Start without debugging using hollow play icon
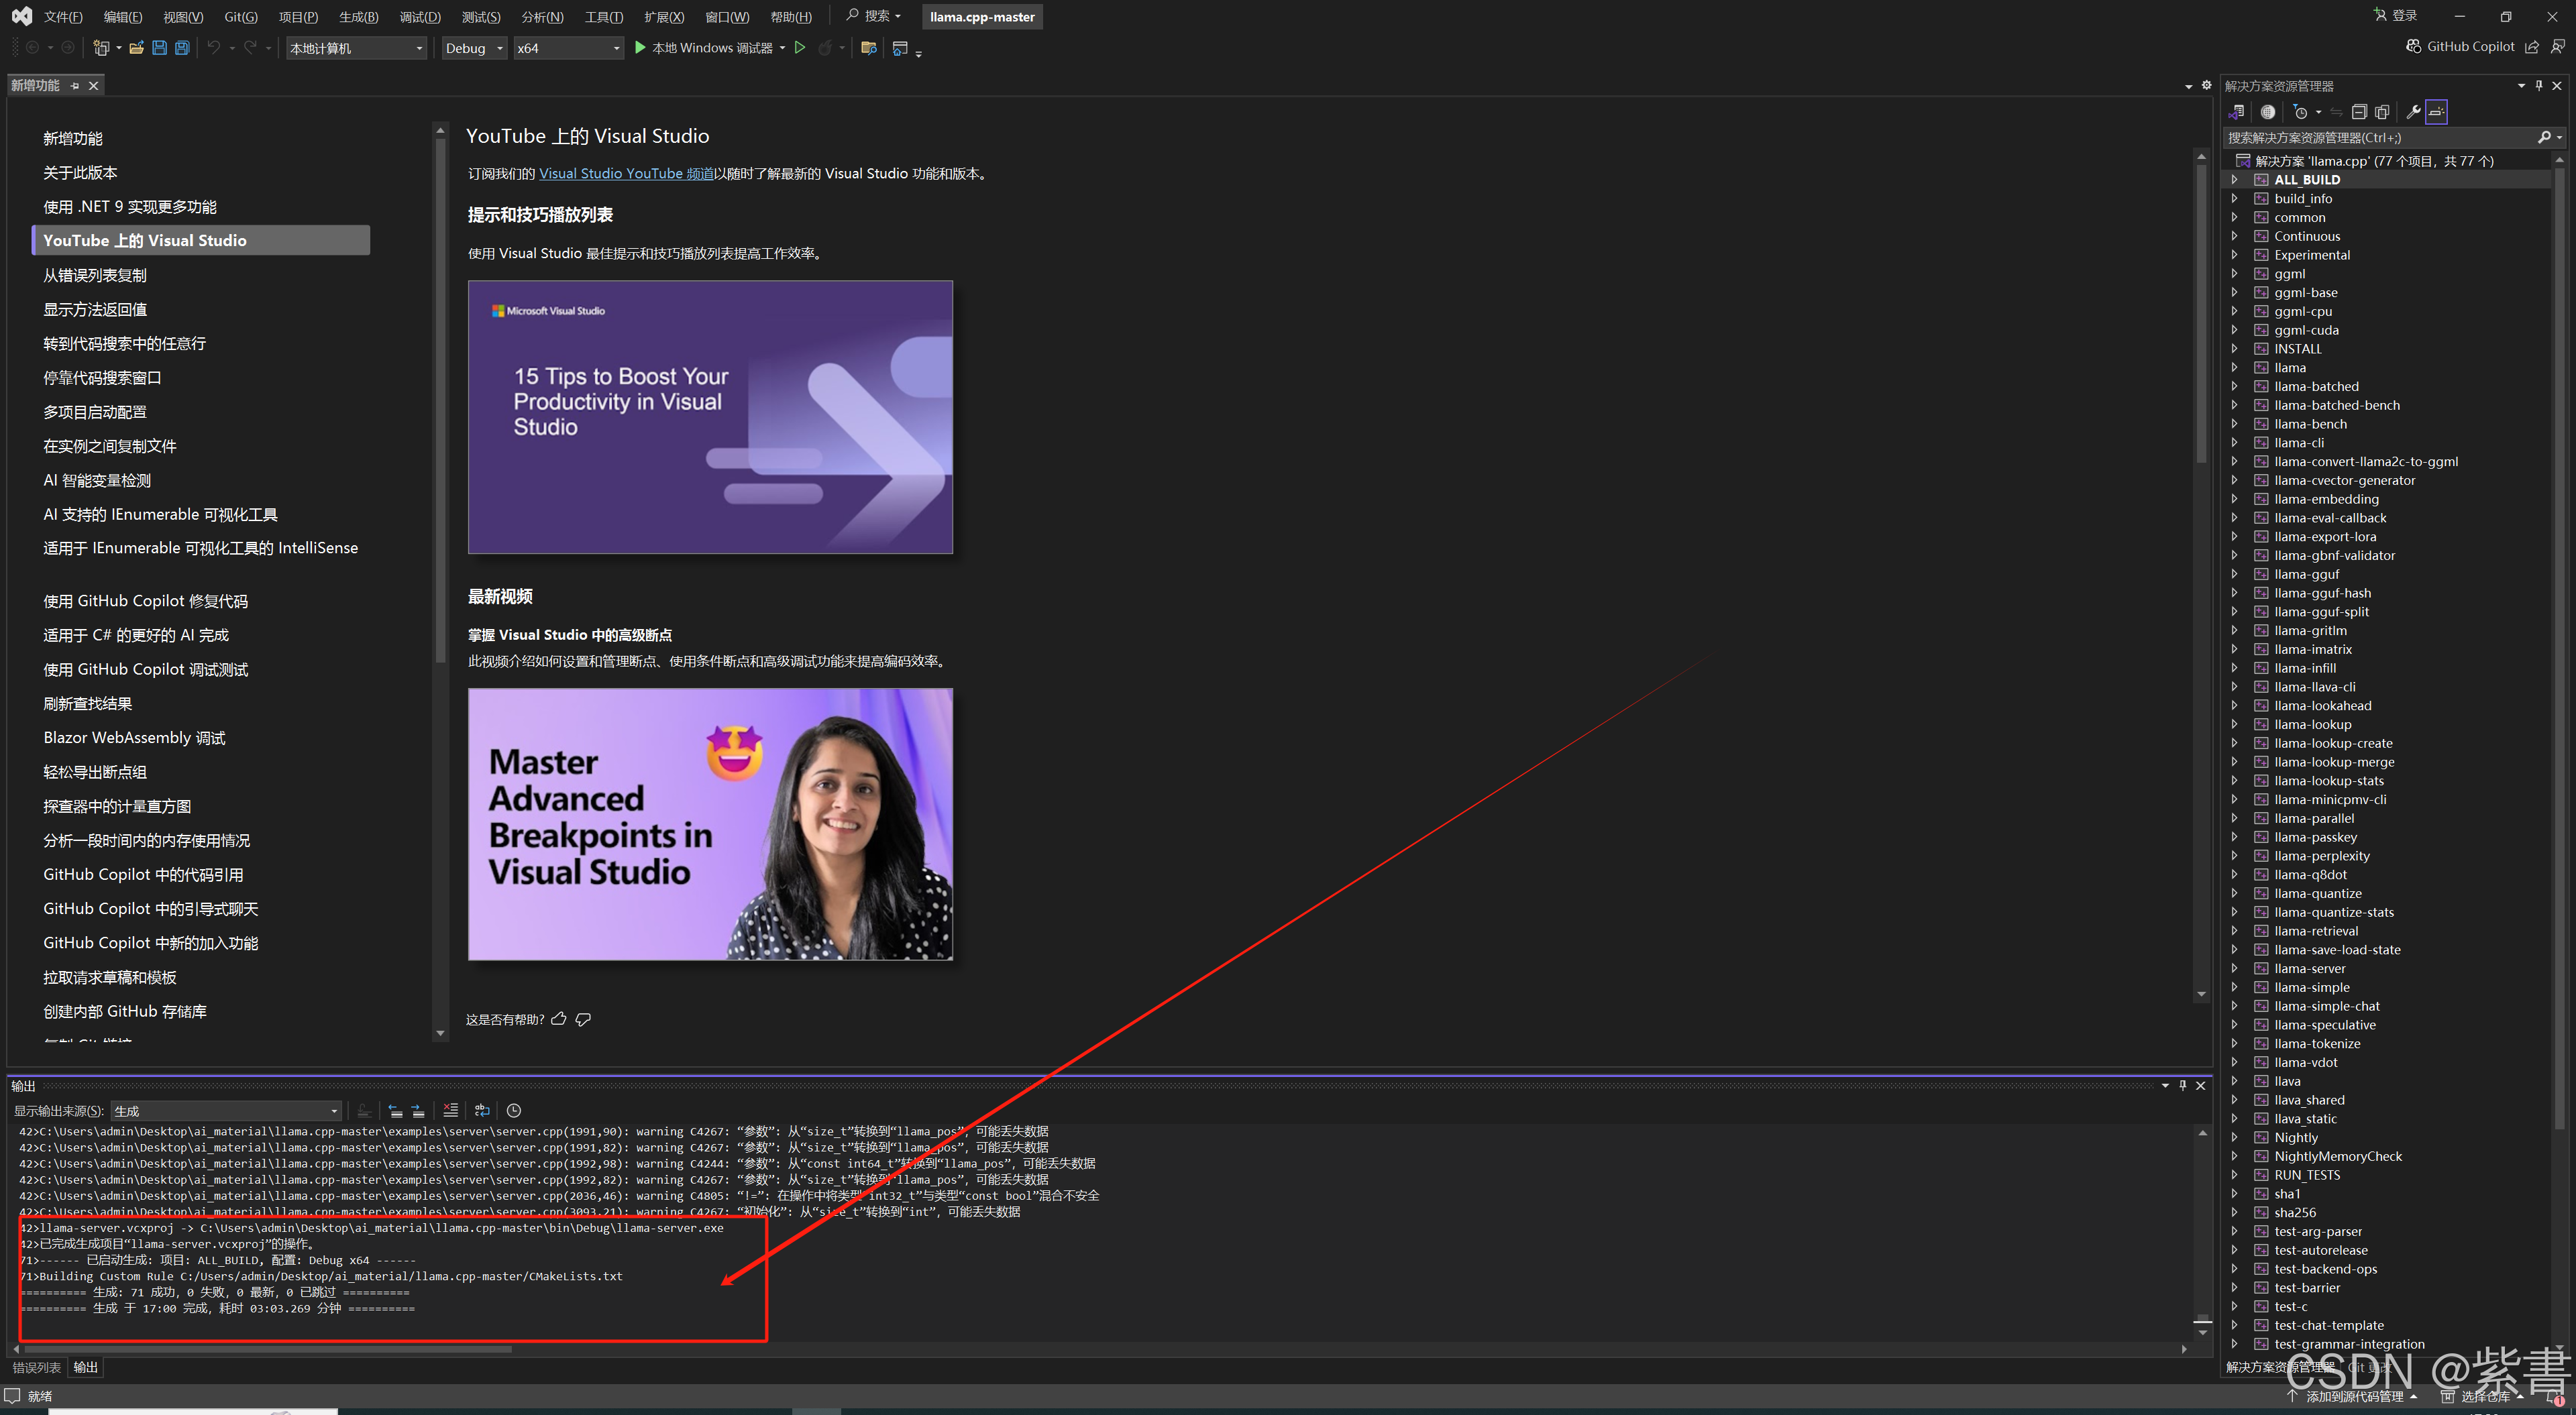This screenshot has height=1415, width=2576. 800,48
